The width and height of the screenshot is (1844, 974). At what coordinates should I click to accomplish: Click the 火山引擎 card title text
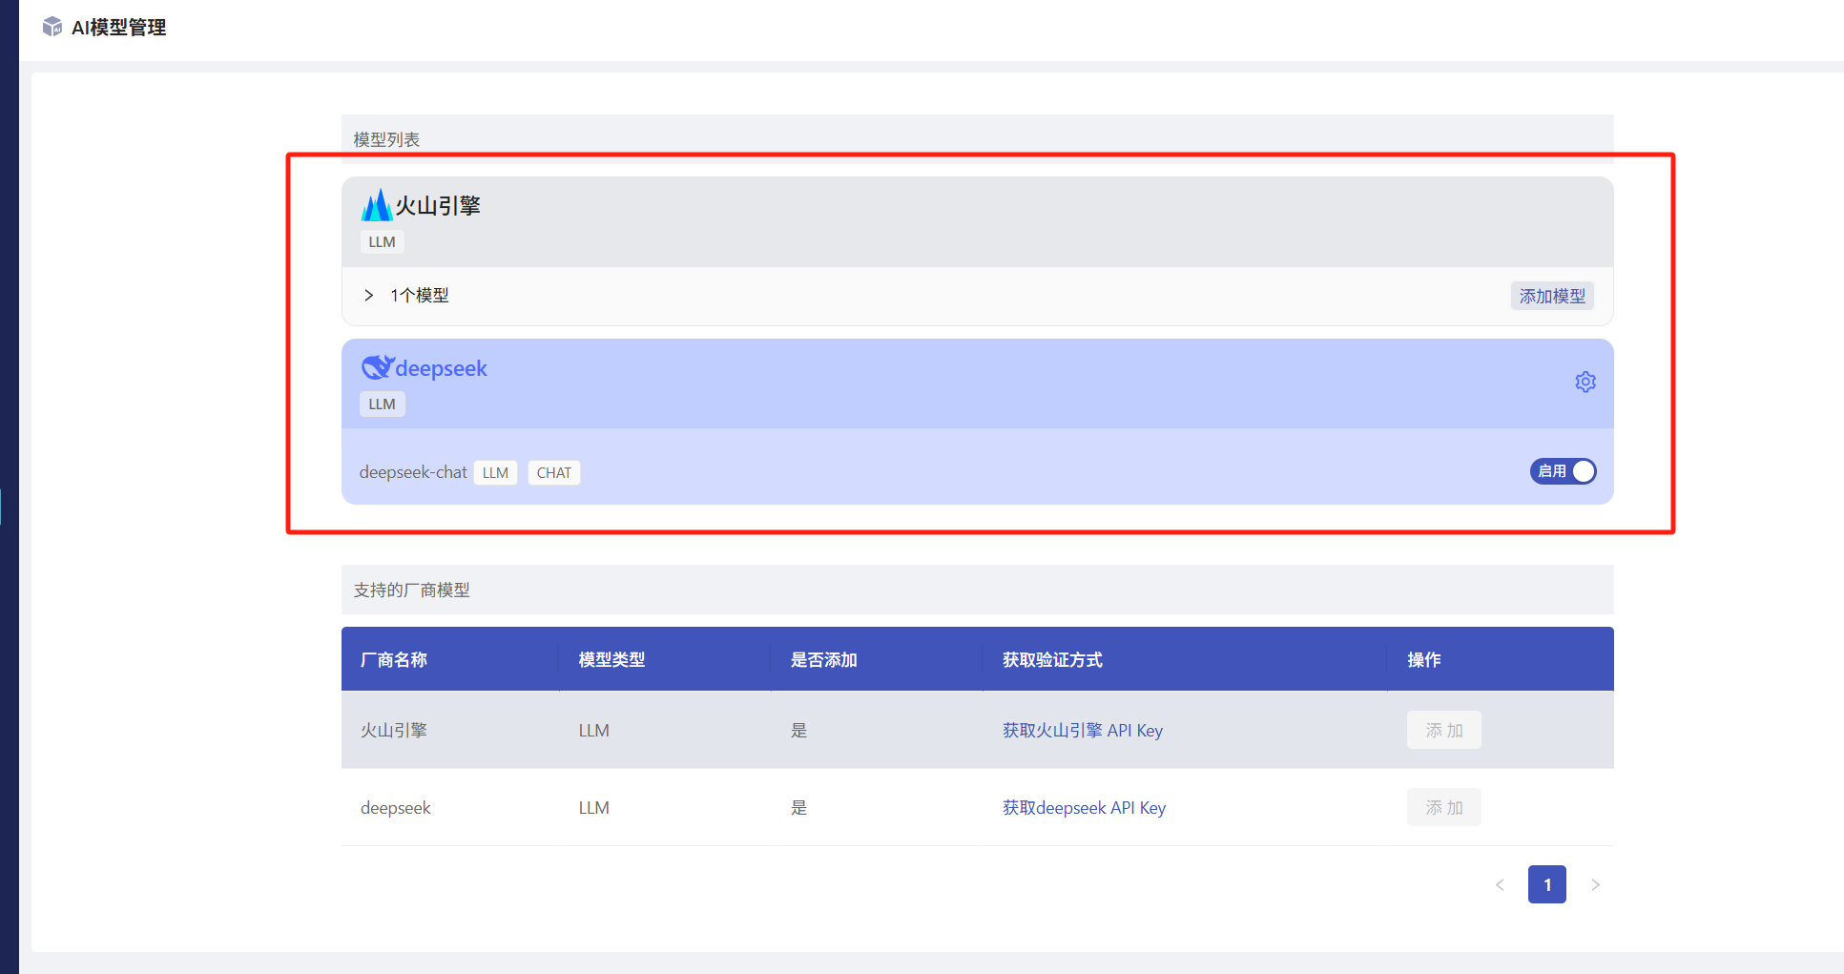click(438, 205)
